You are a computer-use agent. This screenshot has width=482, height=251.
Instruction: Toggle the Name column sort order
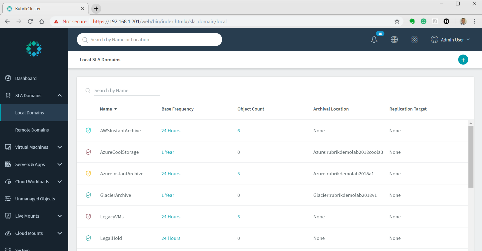(116, 109)
